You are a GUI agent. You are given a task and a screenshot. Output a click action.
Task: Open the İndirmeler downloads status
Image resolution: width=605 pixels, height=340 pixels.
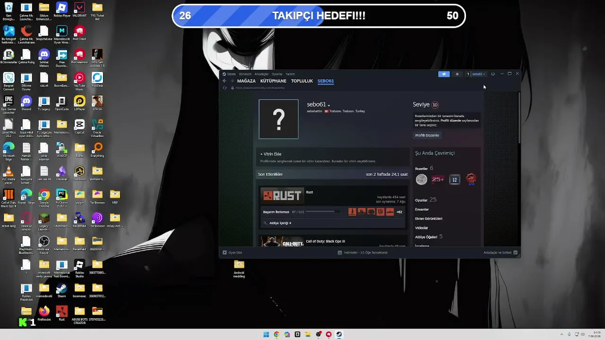click(x=363, y=253)
